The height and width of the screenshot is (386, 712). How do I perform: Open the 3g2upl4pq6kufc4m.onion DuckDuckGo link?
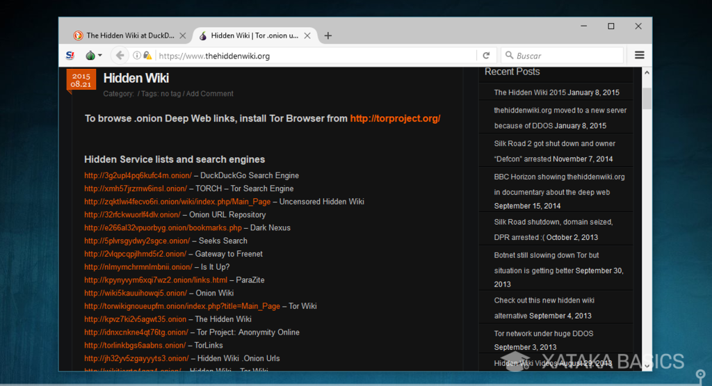coord(138,175)
